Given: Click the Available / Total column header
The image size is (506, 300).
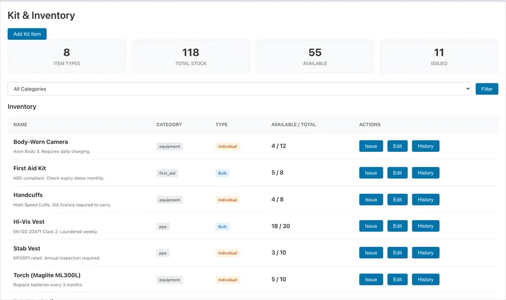Looking at the screenshot, I should pos(293,124).
